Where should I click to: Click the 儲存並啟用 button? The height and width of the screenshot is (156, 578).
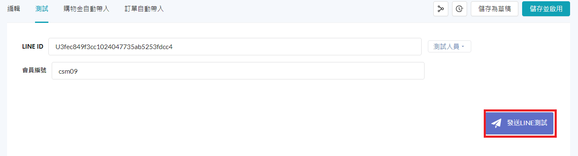point(546,9)
